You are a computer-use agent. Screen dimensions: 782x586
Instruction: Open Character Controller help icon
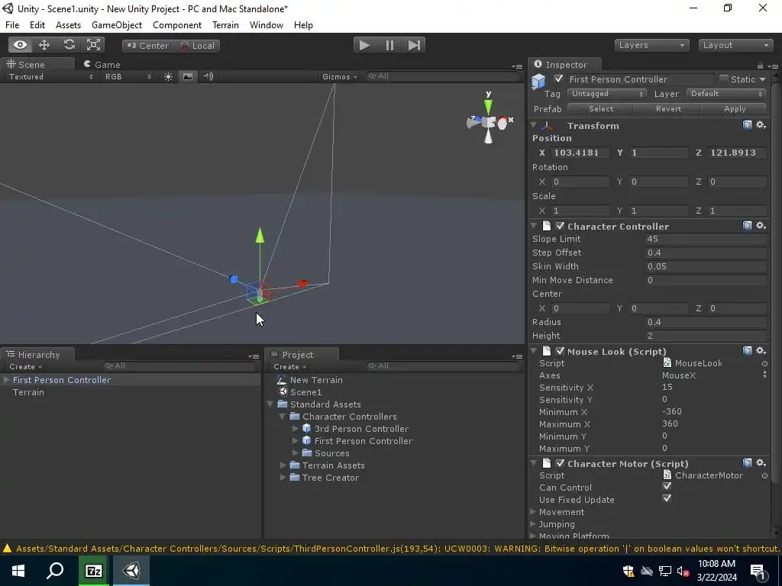pyautogui.click(x=747, y=226)
